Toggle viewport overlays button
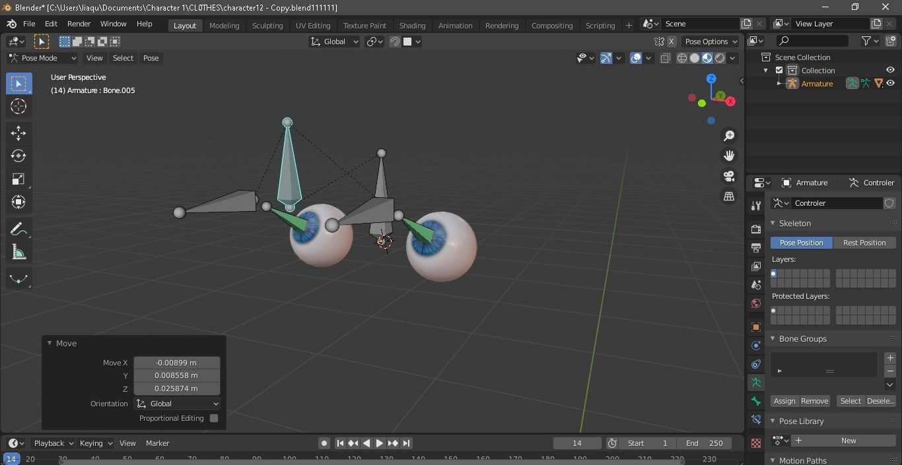902x465 pixels. (636, 58)
